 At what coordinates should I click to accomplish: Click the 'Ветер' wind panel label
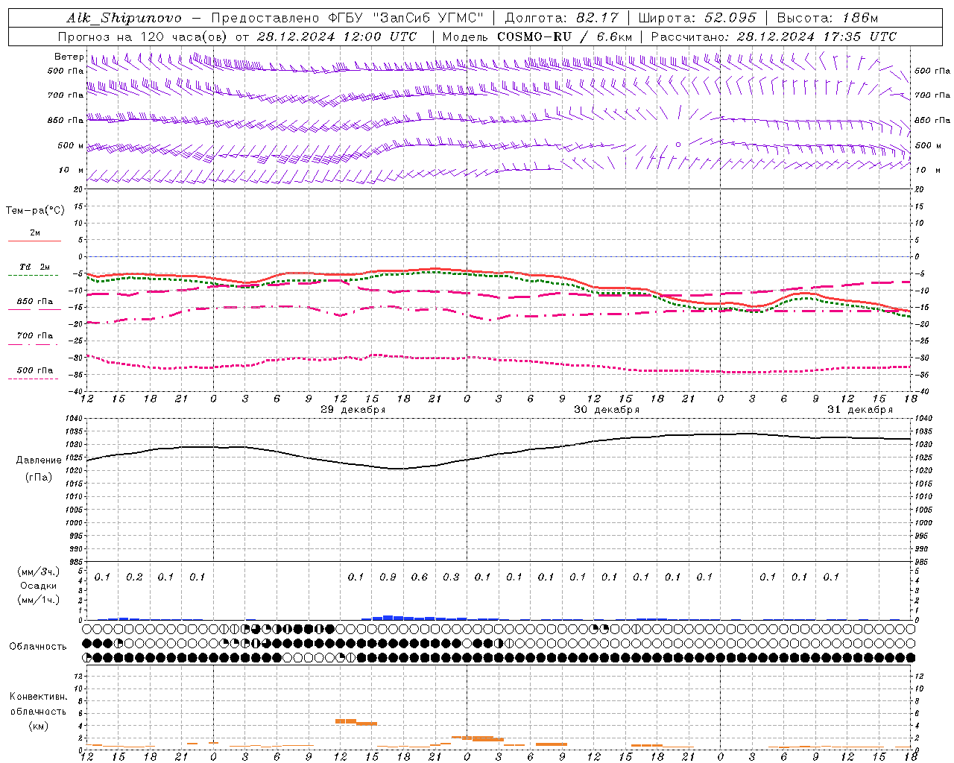tap(69, 57)
